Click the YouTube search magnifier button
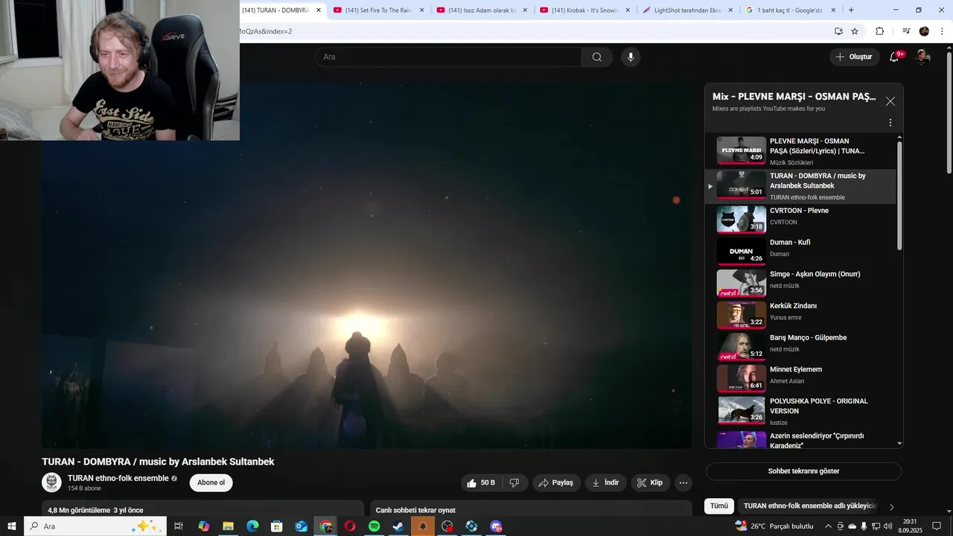 pyautogui.click(x=597, y=57)
